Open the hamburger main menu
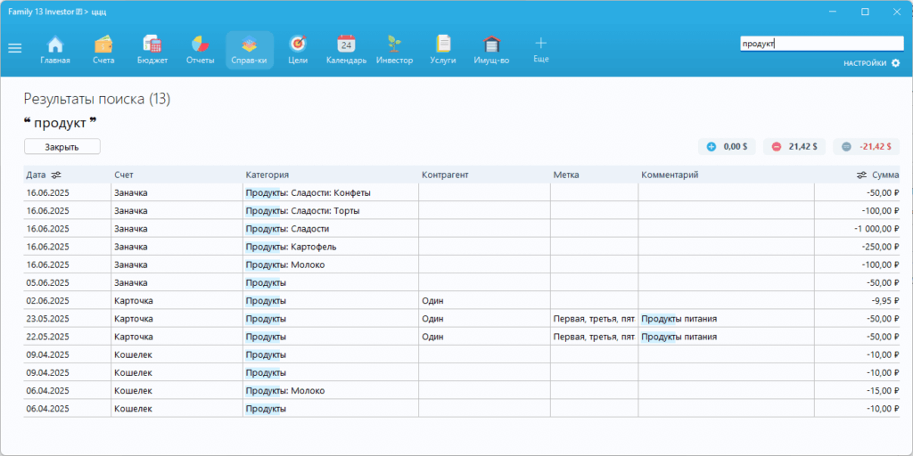This screenshot has width=913, height=456. tap(14, 49)
